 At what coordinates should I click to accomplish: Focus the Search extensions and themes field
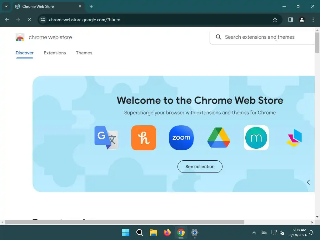click(x=262, y=37)
